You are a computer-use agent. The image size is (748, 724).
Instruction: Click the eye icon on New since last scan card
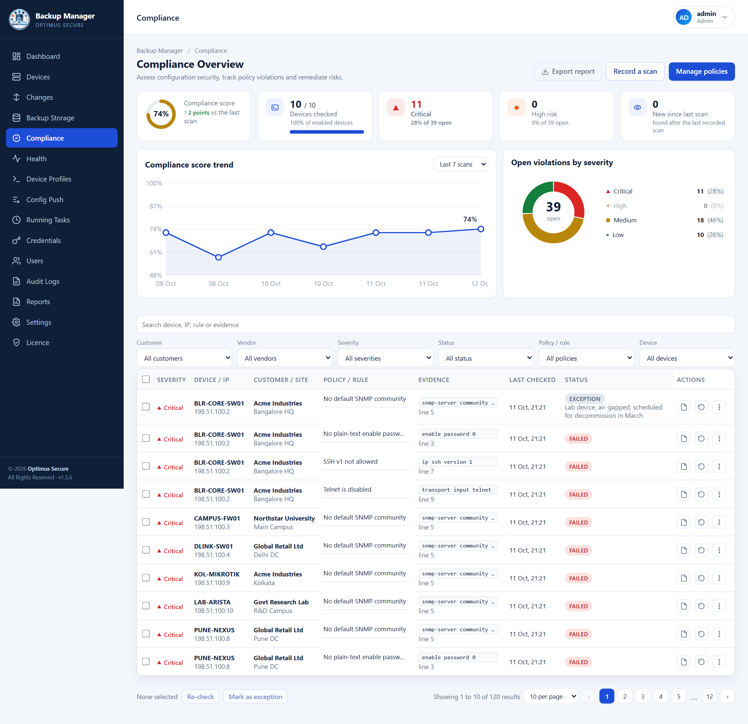click(x=637, y=108)
